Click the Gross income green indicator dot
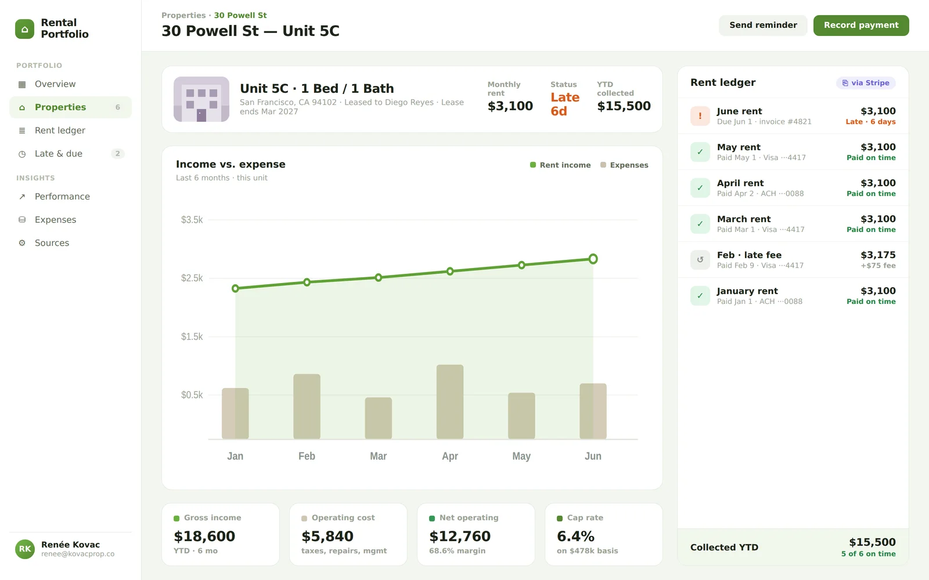Viewport: 929px width, 580px height. (177, 519)
